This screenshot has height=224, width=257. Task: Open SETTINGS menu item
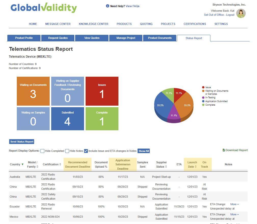(221, 24)
